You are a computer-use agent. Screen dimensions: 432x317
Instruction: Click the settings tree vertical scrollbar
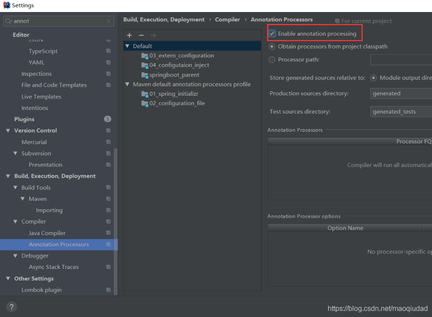[x=116, y=222]
